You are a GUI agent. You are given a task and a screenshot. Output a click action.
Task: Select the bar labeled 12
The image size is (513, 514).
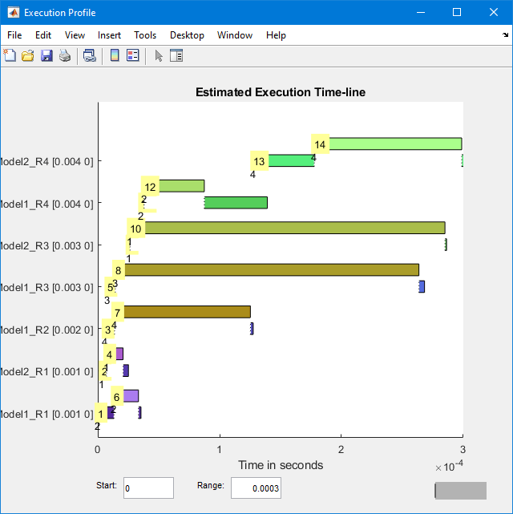(x=181, y=186)
